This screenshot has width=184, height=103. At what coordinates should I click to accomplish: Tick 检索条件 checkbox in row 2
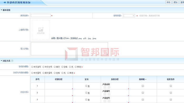coord(171,93)
